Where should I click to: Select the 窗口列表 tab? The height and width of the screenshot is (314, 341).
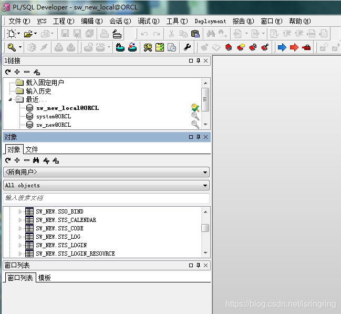point(20,278)
